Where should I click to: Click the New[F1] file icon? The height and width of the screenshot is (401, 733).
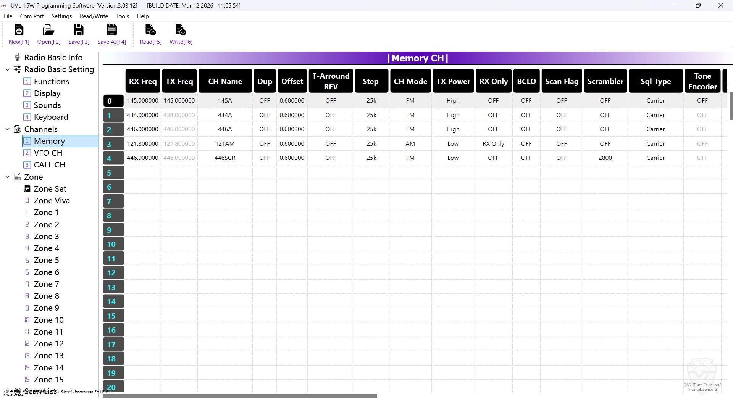click(x=19, y=31)
